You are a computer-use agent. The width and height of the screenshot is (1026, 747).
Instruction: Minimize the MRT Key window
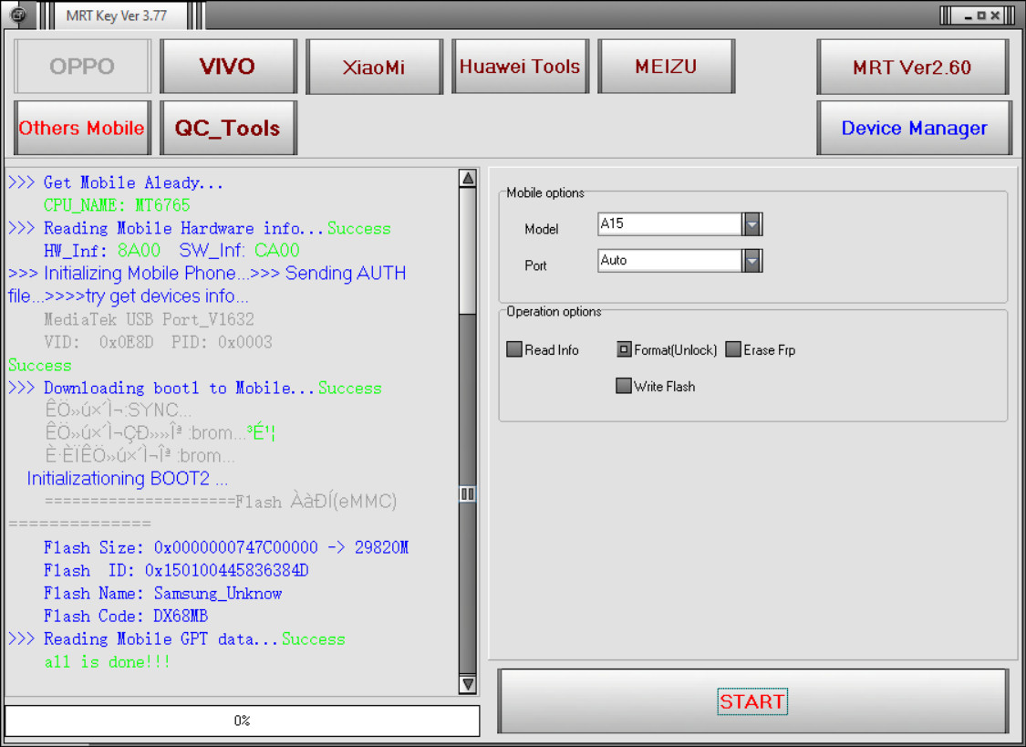tap(969, 16)
